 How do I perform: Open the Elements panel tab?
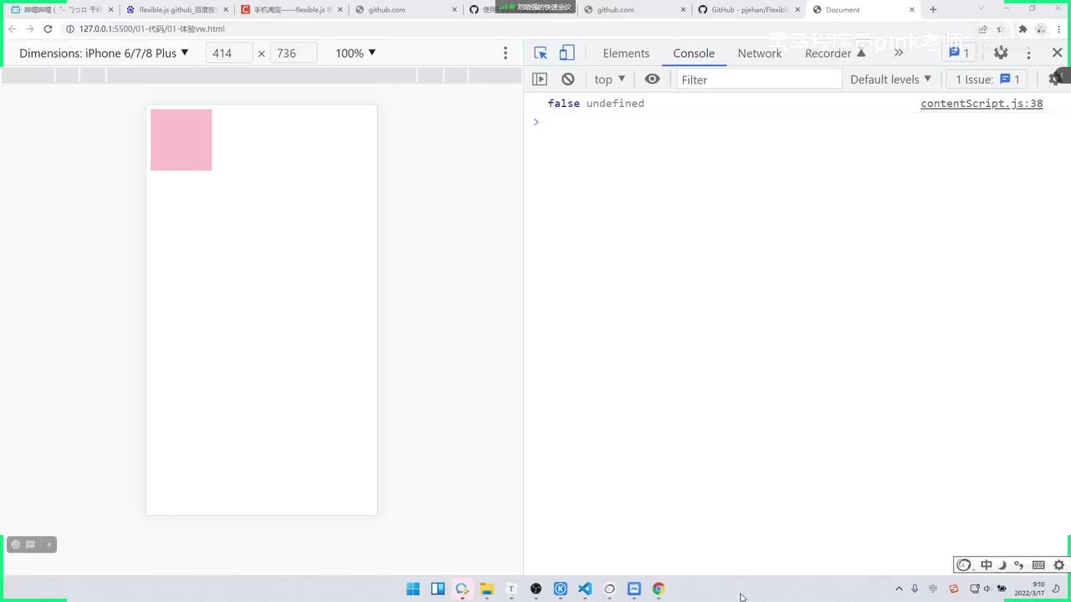point(626,53)
